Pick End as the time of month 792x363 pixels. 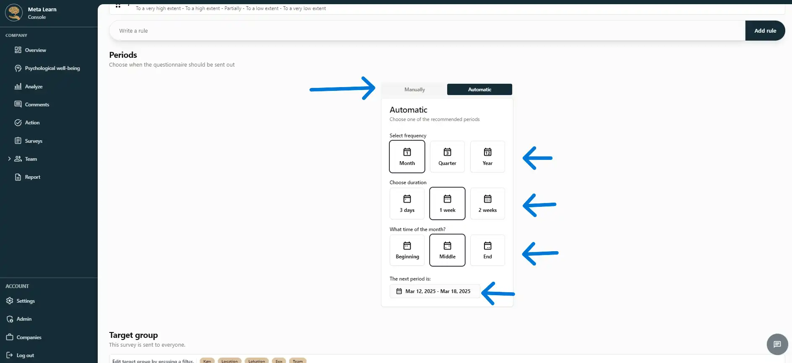pyautogui.click(x=487, y=250)
